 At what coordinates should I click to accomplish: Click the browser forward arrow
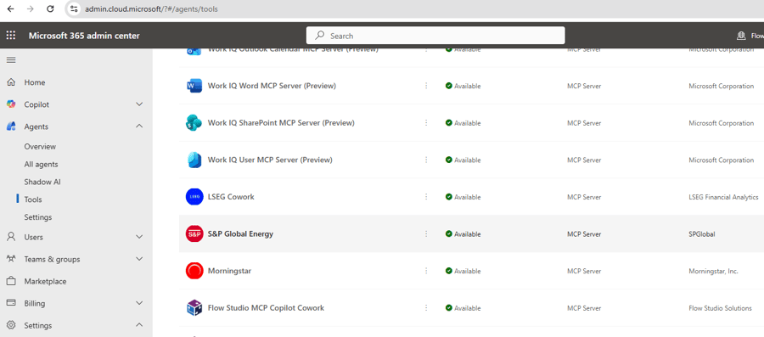31,8
